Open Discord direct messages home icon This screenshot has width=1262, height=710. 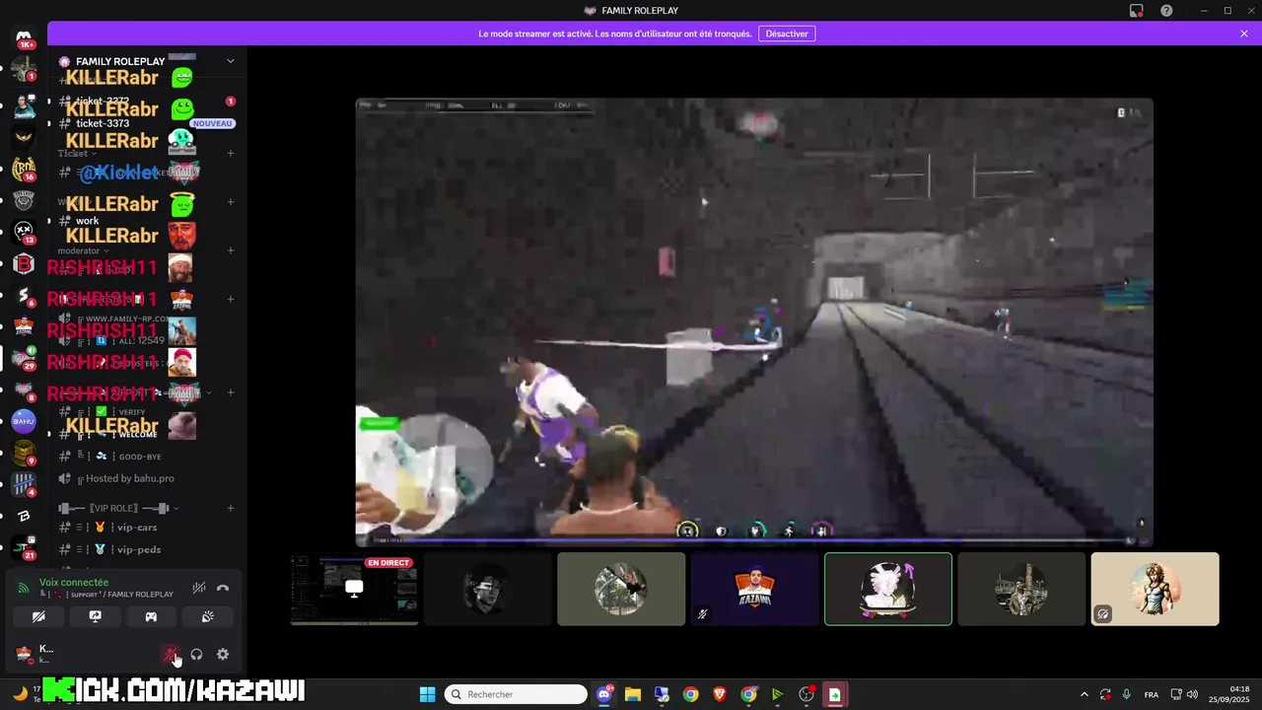click(x=25, y=37)
